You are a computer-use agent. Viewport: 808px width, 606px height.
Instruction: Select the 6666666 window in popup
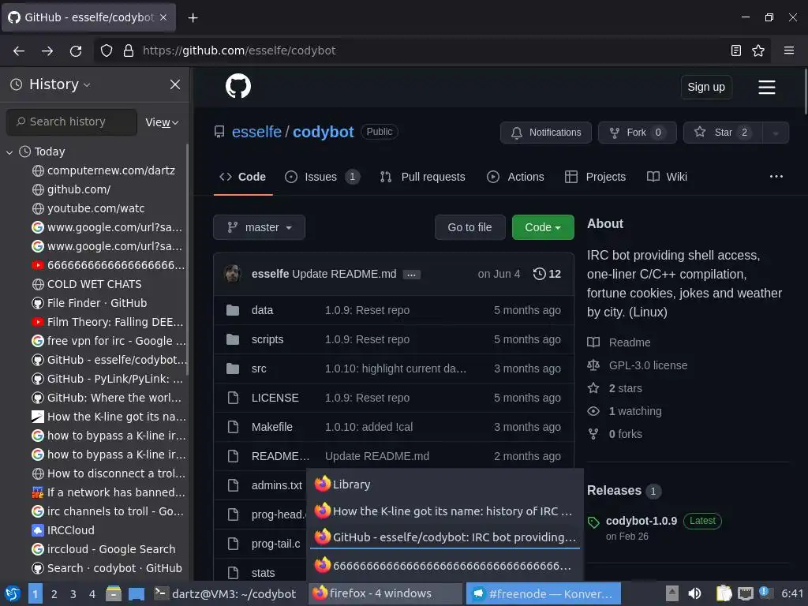click(x=445, y=566)
